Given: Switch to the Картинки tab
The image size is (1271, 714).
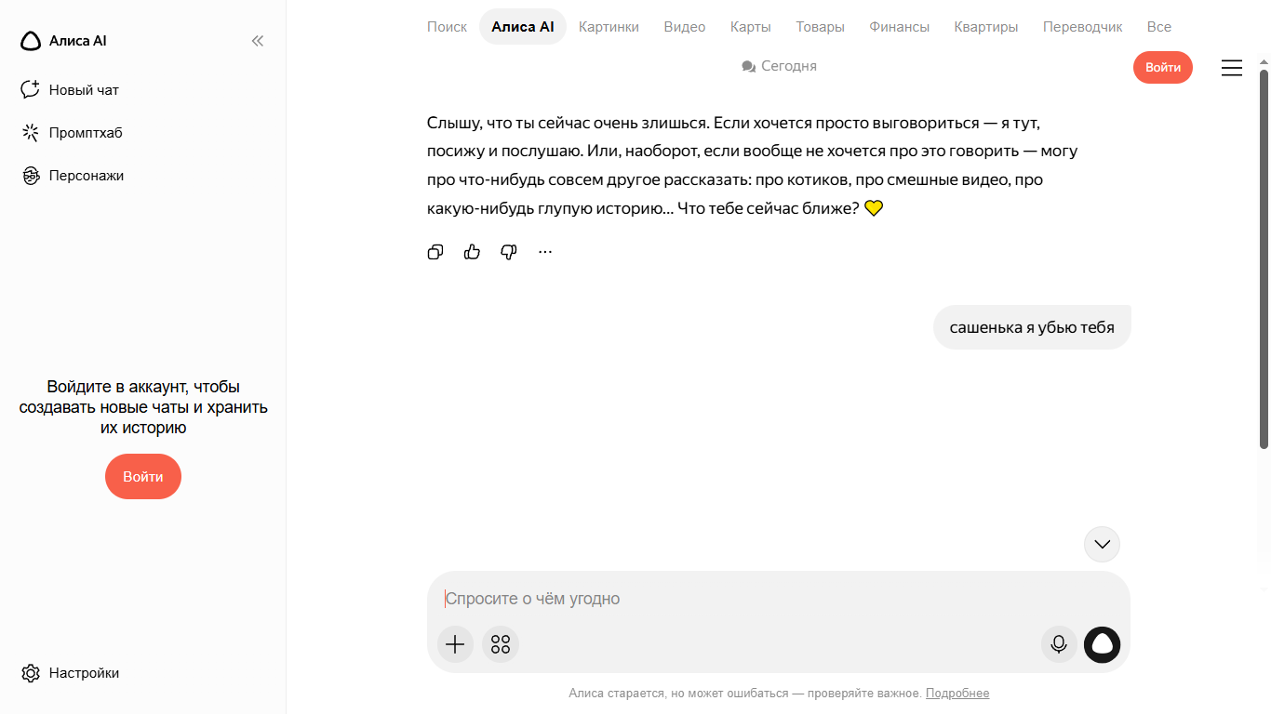Looking at the screenshot, I should click(x=609, y=27).
